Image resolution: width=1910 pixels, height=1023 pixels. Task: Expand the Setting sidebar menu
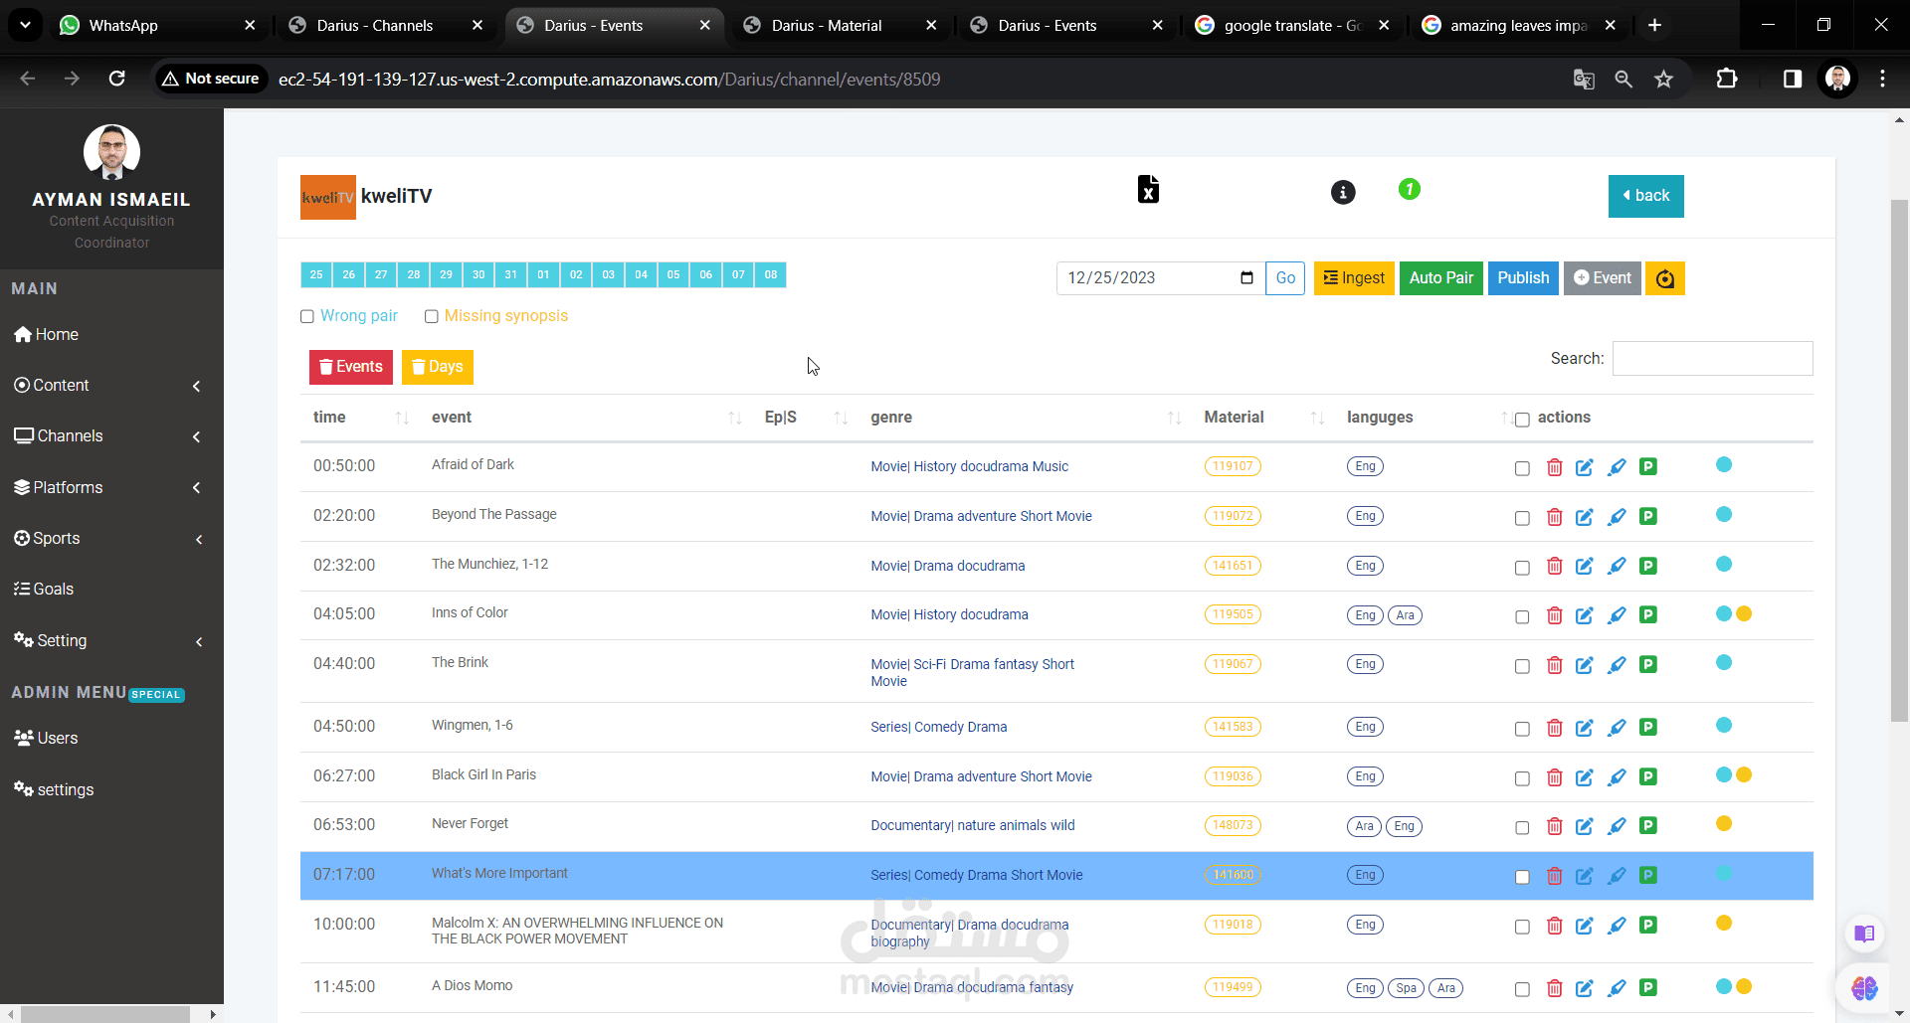pyautogui.click(x=111, y=641)
